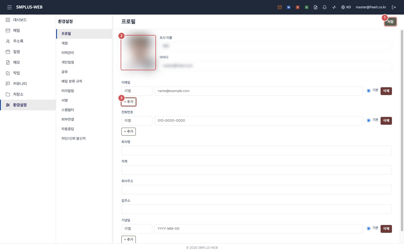Select 외부연결 settings tab
The width and height of the screenshot is (404, 252).
pyautogui.click(x=84, y=119)
